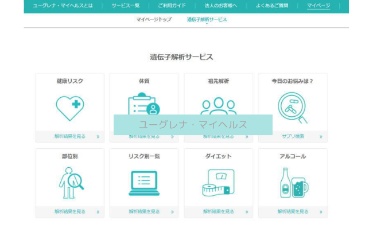Open サプリ検索 in the 今日のお悩みは？ card
Screen dimensions: 373x229
pyautogui.click(x=293, y=136)
